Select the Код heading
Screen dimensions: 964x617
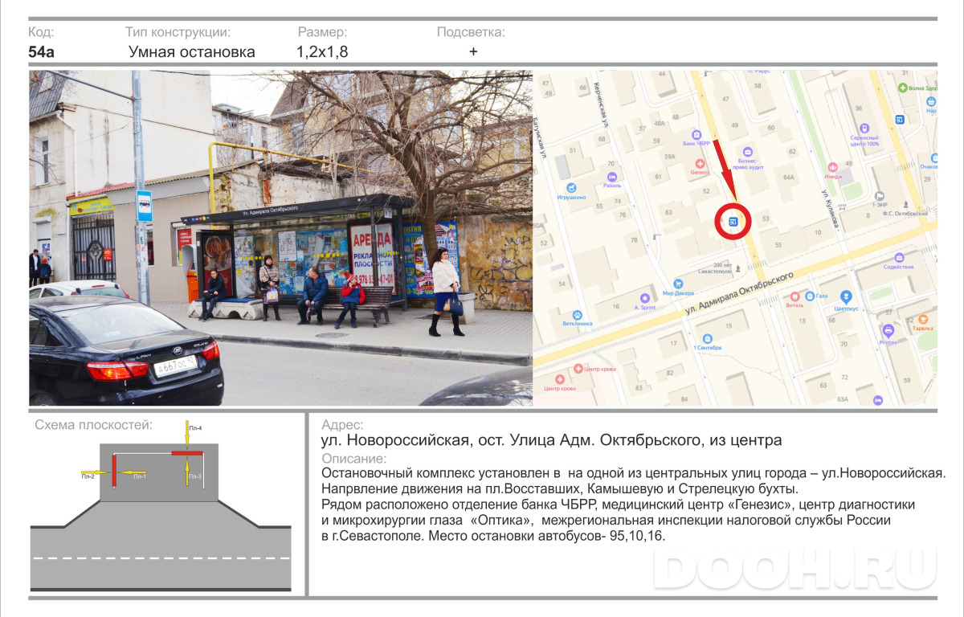41,32
